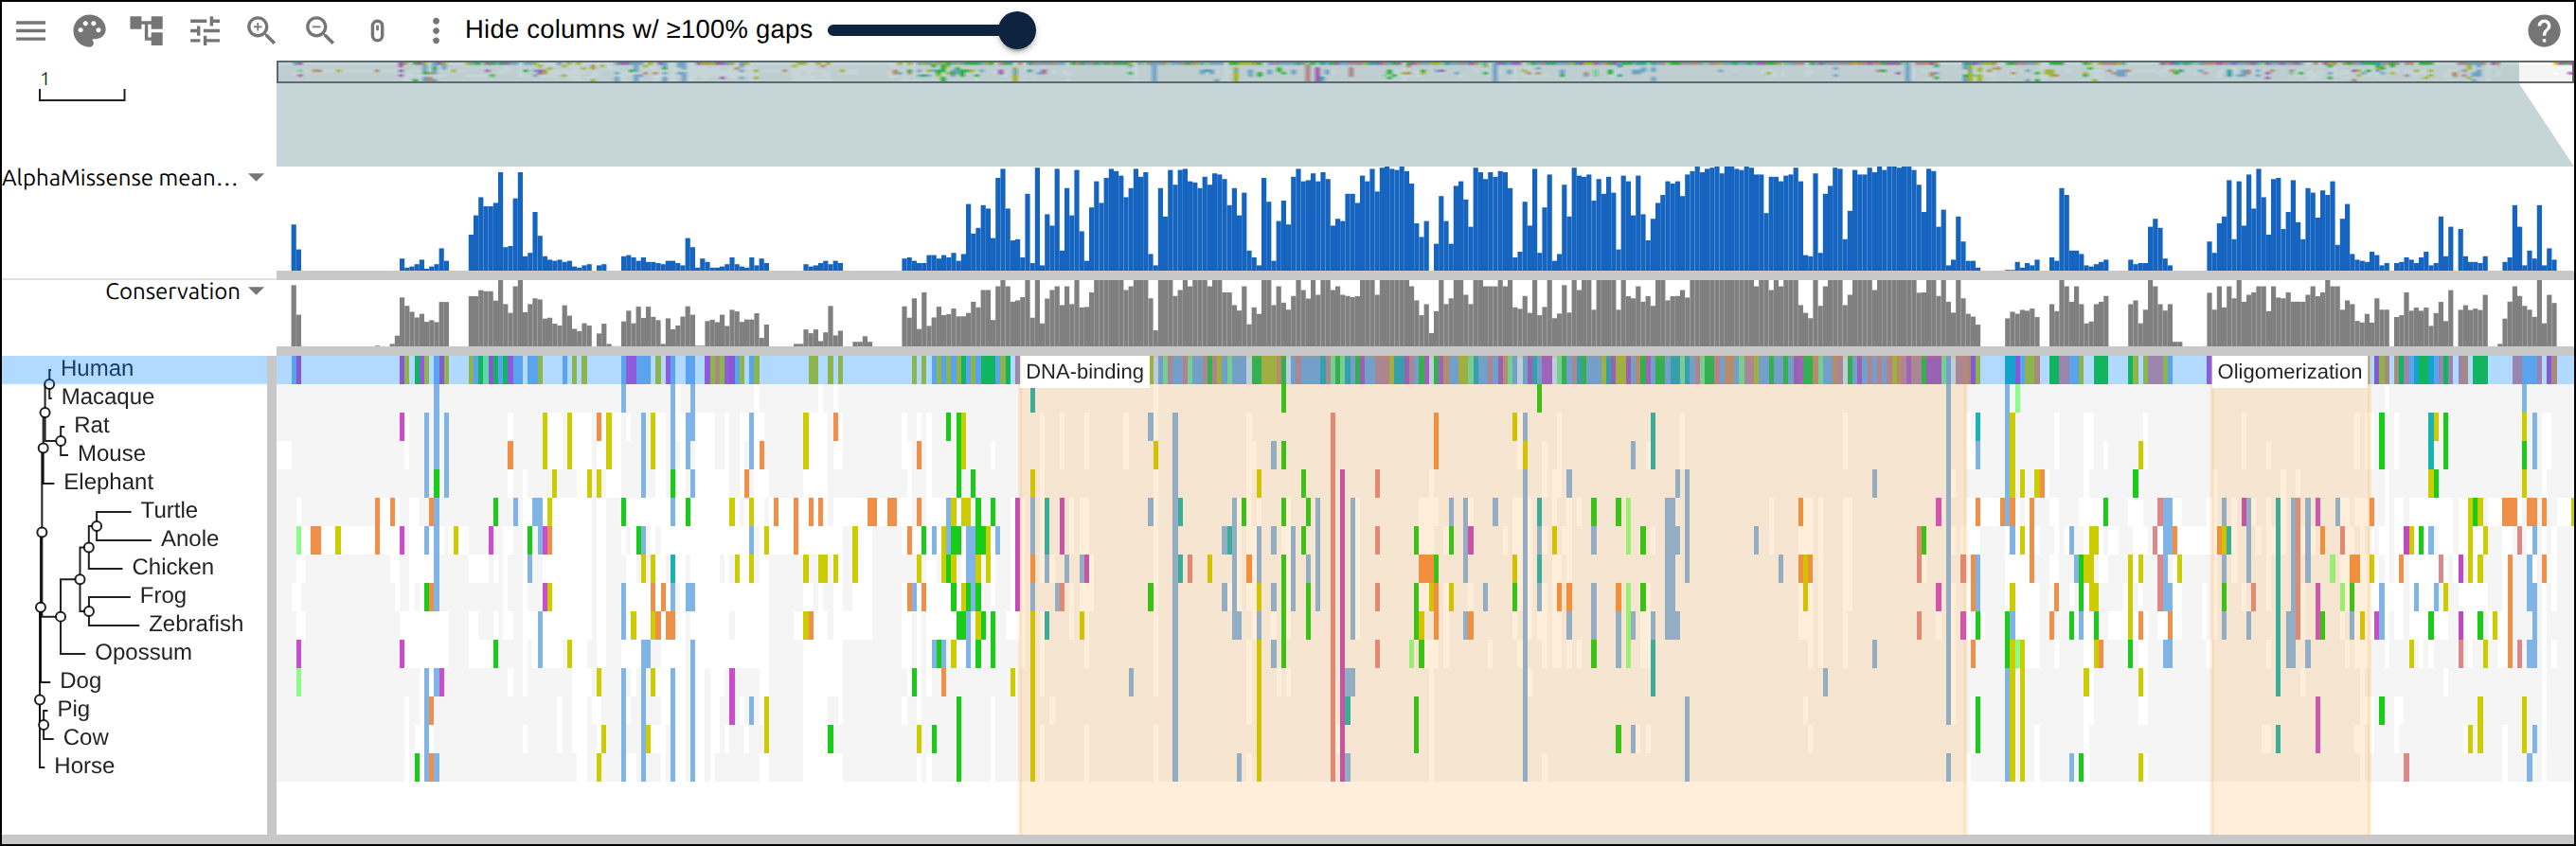
Task: Expand the Conservation track dropdown
Action: pyautogui.click(x=256, y=291)
